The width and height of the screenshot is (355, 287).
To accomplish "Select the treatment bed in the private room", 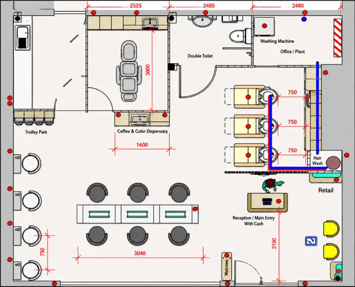I will [129, 71].
